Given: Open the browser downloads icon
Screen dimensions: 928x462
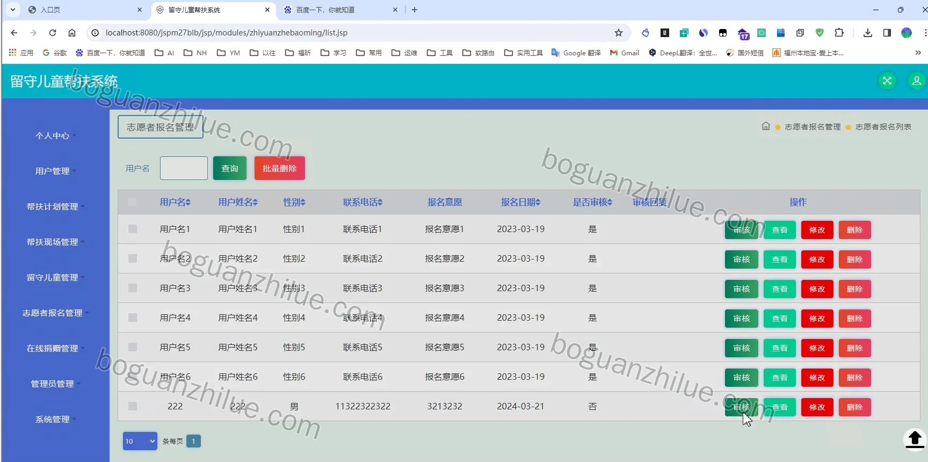Looking at the screenshot, I should click(x=868, y=33).
